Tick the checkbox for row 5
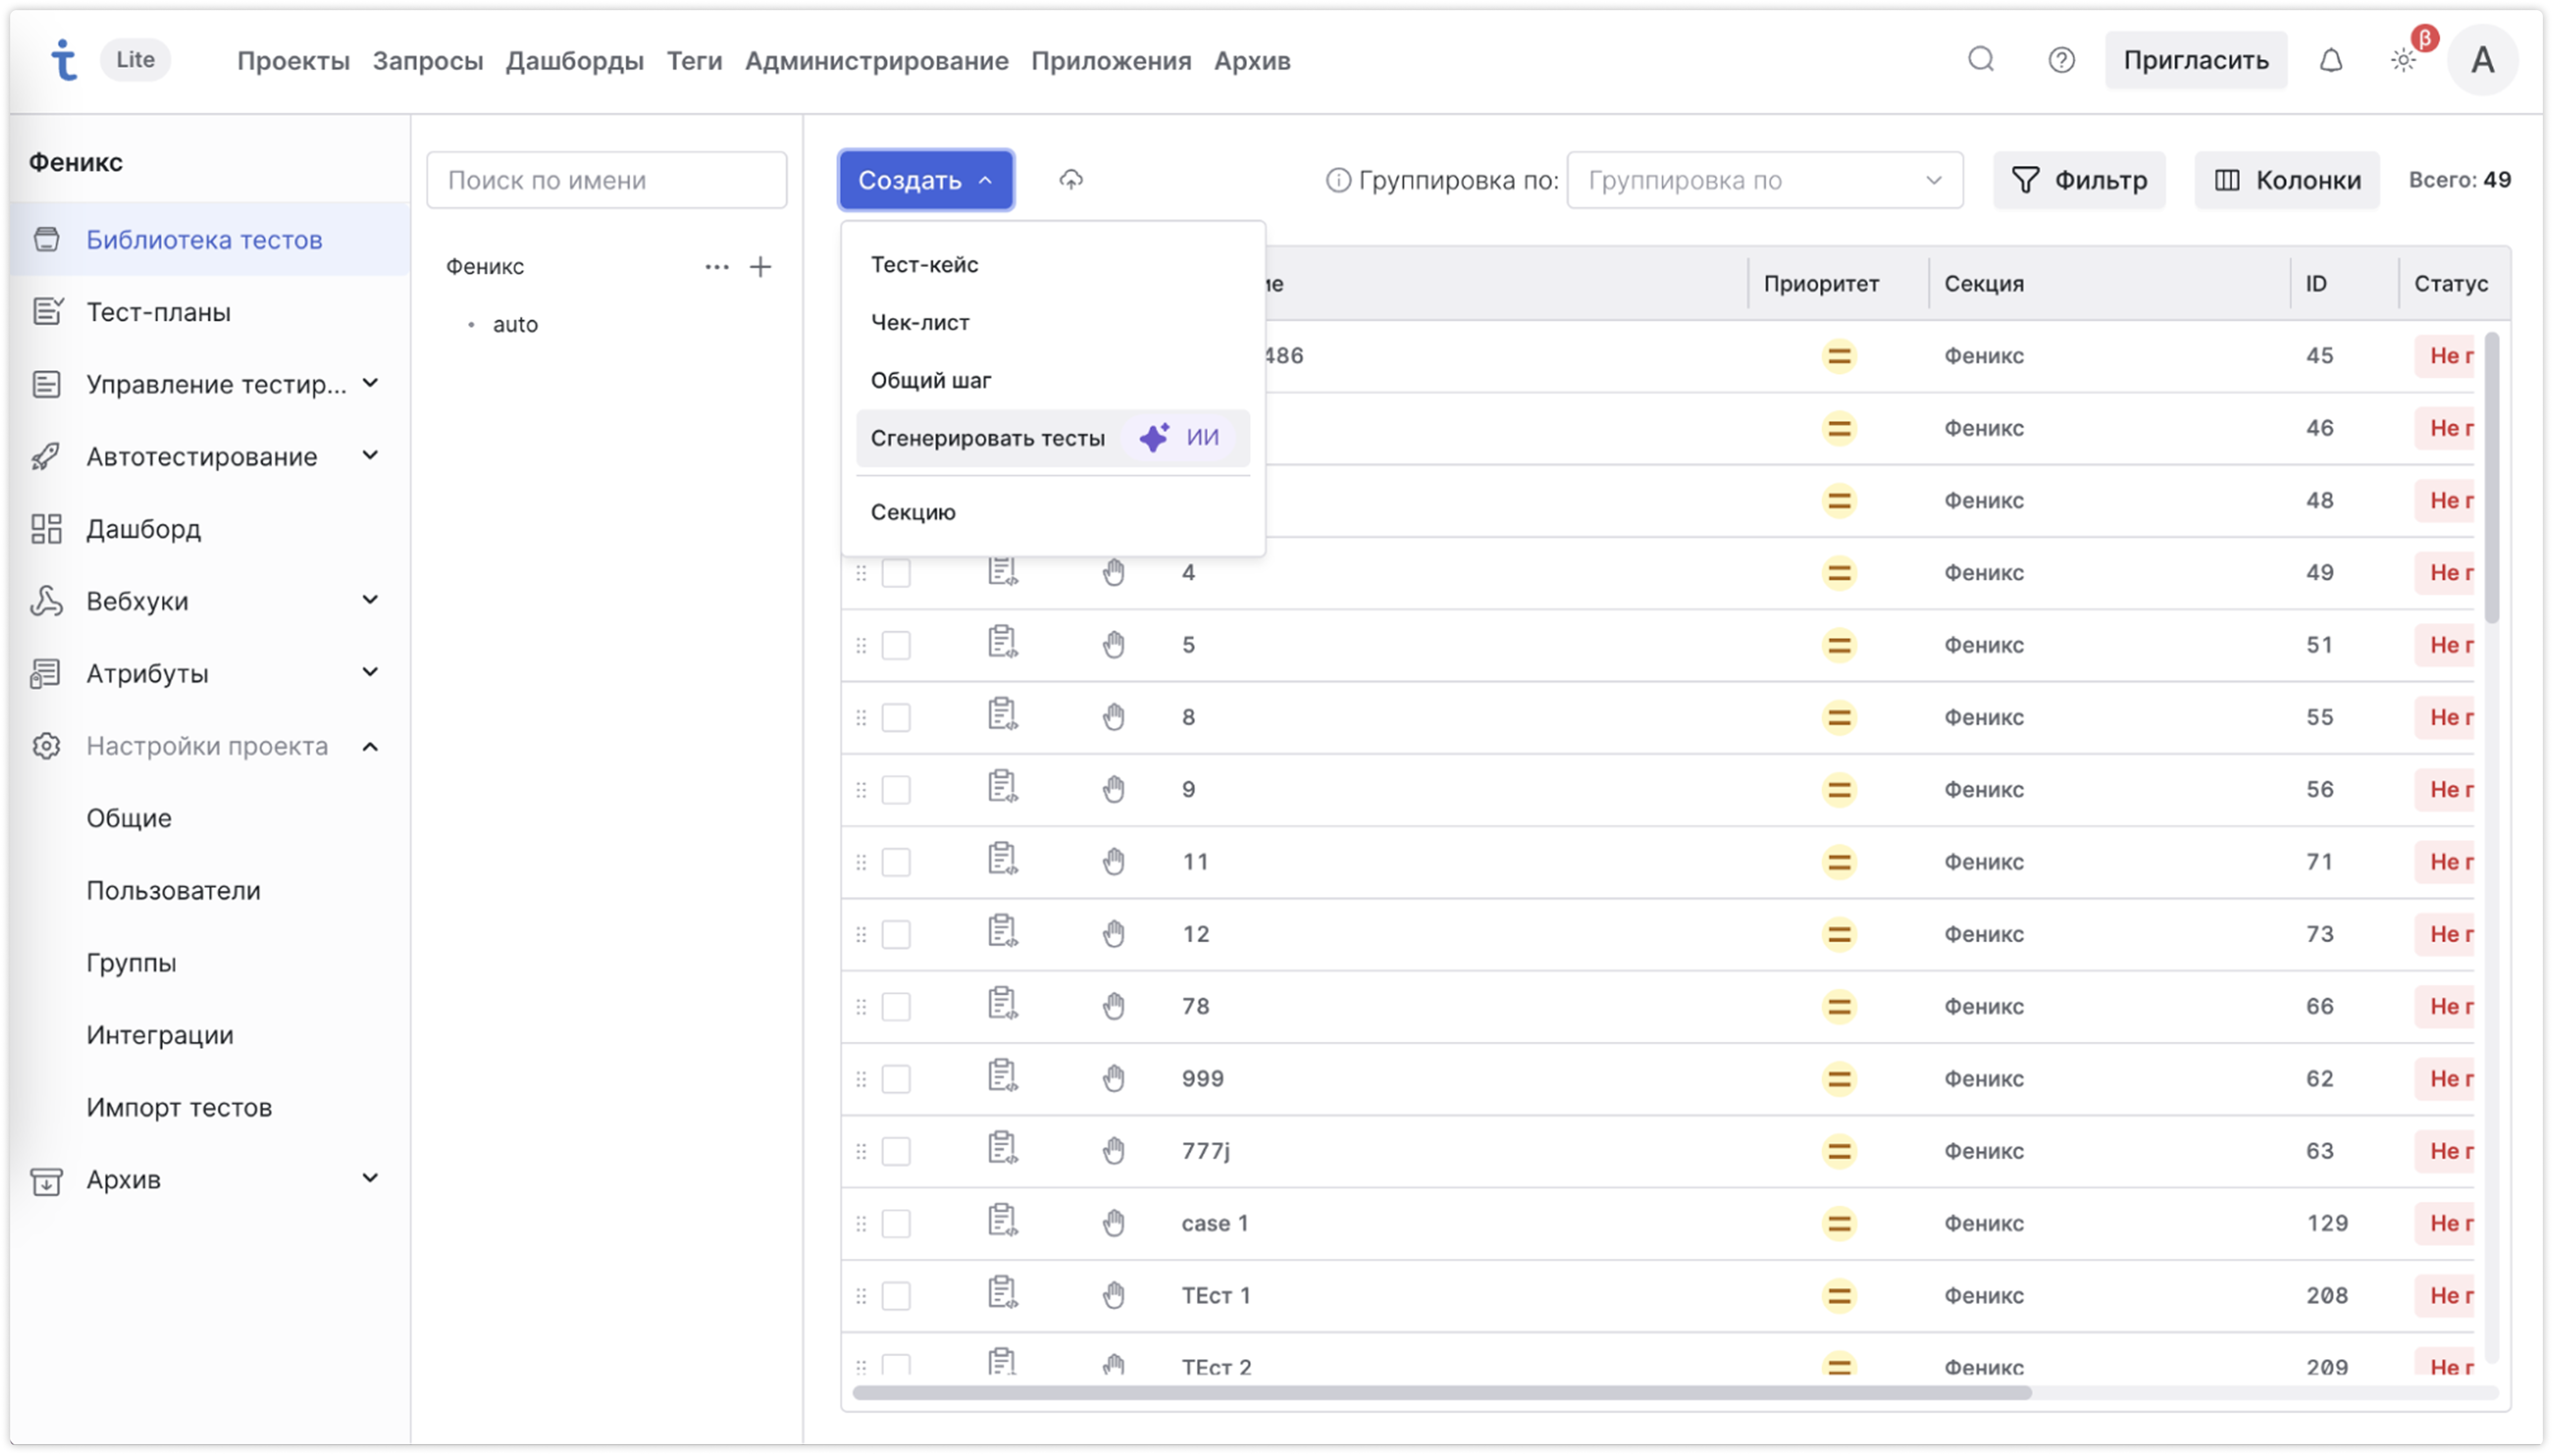 pos(895,645)
